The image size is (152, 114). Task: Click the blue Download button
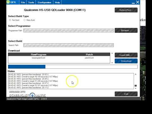click(x=126, y=61)
